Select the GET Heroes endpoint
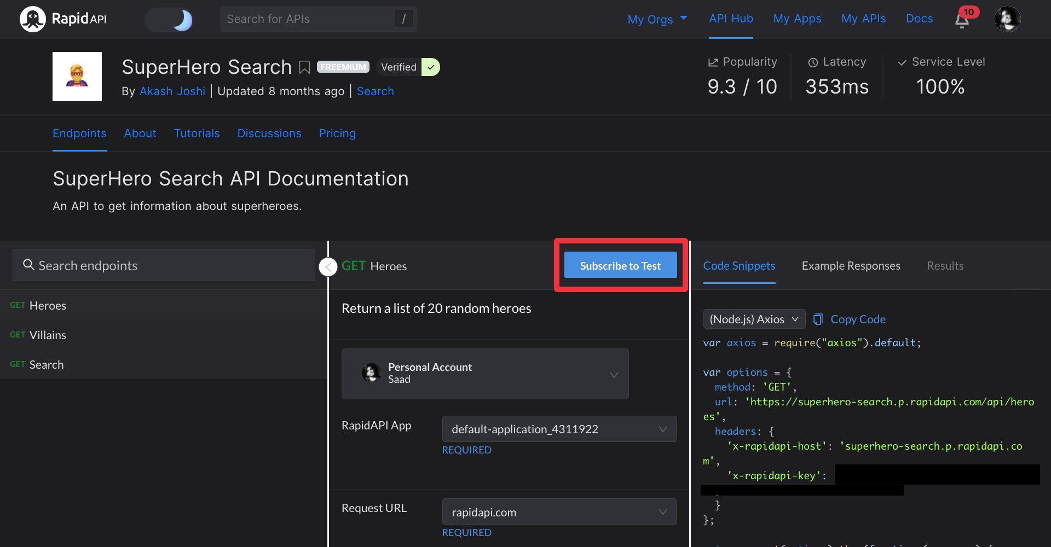The image size is (1051, 547). [x=164, y=305]
